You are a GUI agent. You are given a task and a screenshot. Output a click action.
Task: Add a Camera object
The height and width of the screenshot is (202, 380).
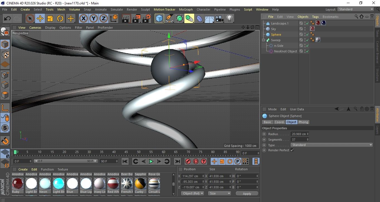(219, 19)
